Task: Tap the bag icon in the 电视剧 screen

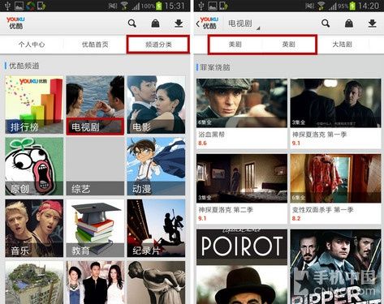Action: [x=349, y=24]
